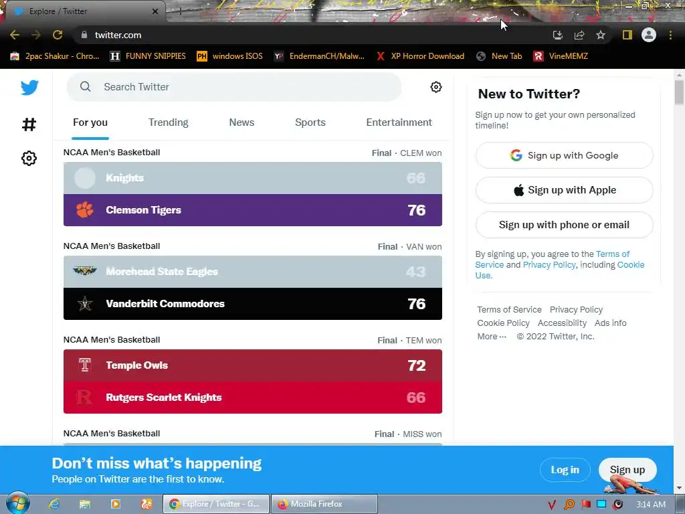Open Terms of Service link in signup text

[613, 254]
